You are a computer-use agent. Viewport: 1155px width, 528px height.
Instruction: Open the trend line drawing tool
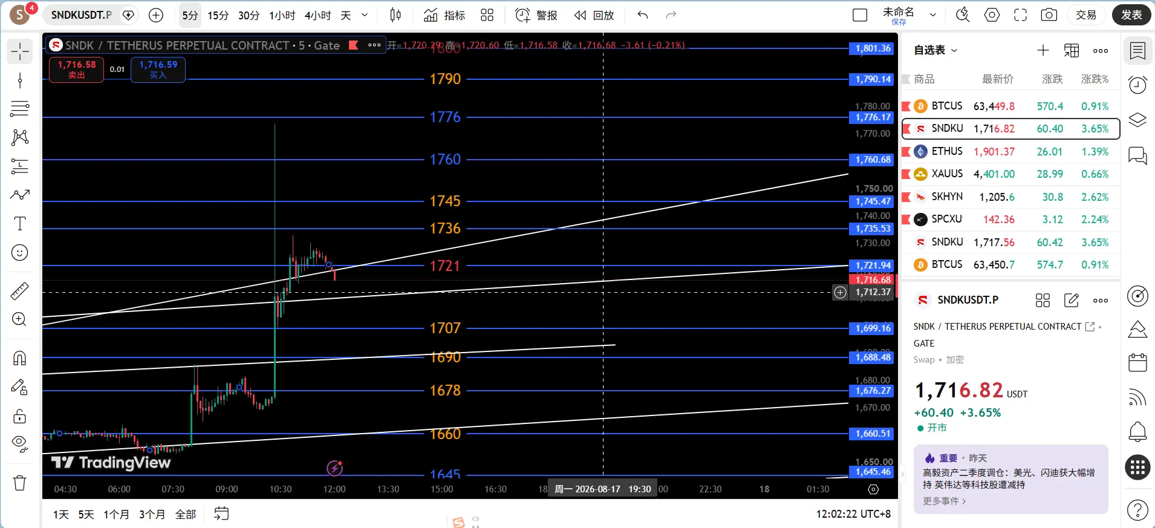pyautogui.click(x=20, y=80)
